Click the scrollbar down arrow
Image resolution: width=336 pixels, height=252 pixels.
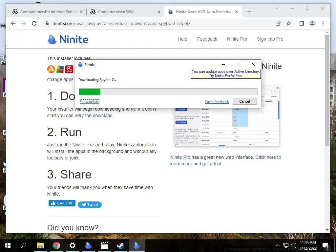pyautogui.click(x=327, y=230)
